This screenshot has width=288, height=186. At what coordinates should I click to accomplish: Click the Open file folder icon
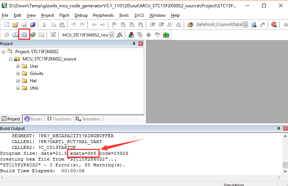click(x=15, y=25)
